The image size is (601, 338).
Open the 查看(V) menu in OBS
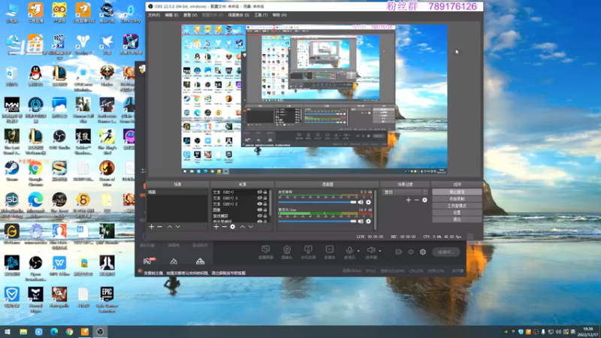[190, 15]
